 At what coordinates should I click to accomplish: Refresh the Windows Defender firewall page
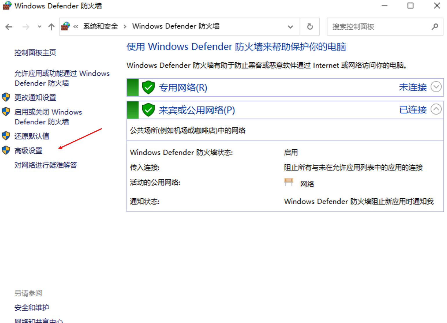pos(310,27)
